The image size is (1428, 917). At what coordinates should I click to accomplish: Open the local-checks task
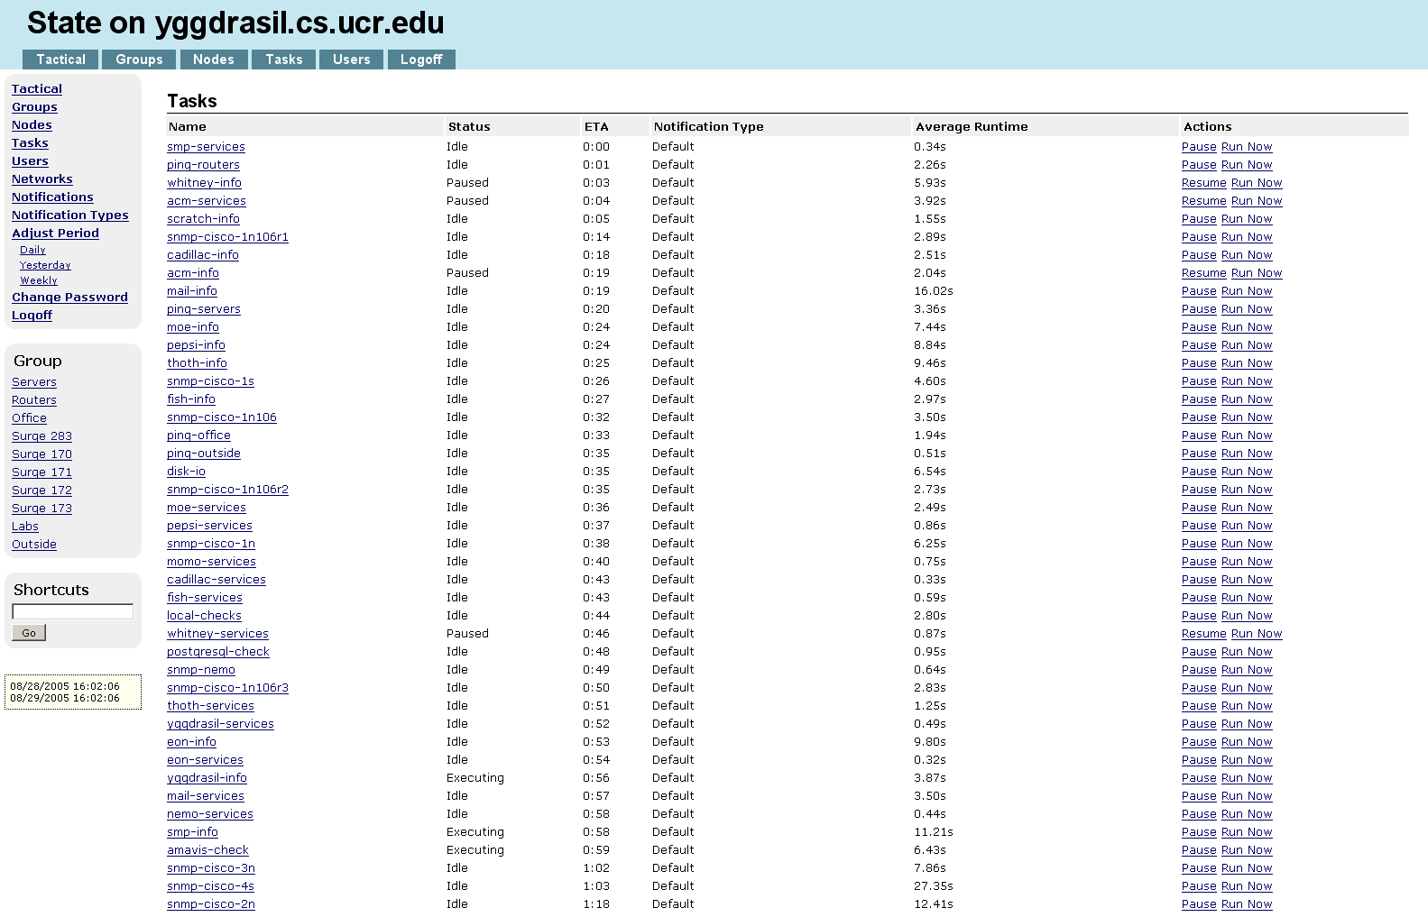[204, 616]
